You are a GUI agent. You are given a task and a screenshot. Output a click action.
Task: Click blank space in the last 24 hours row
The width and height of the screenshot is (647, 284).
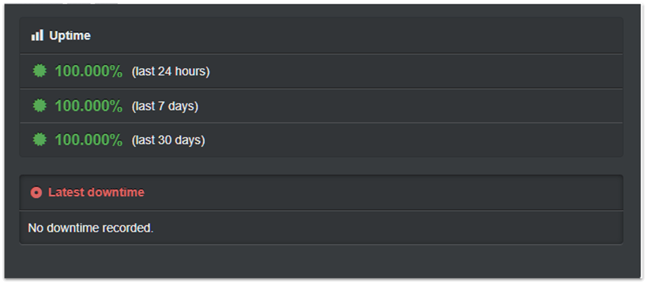414,71
